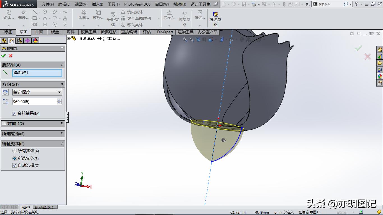Select the File Explorer folder icon on right
Viewport: 383px width, 215px height.
380,63
